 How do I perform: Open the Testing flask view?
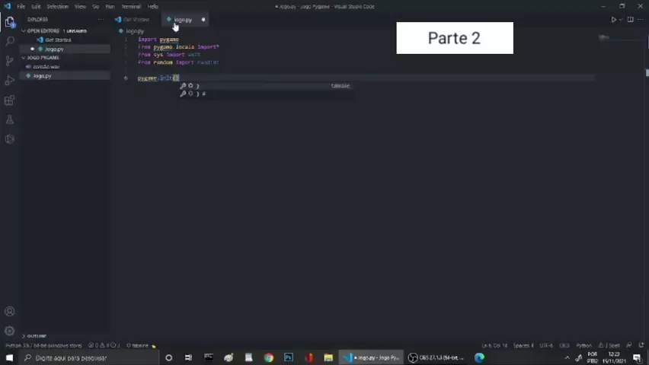click(x=9, y=119)
